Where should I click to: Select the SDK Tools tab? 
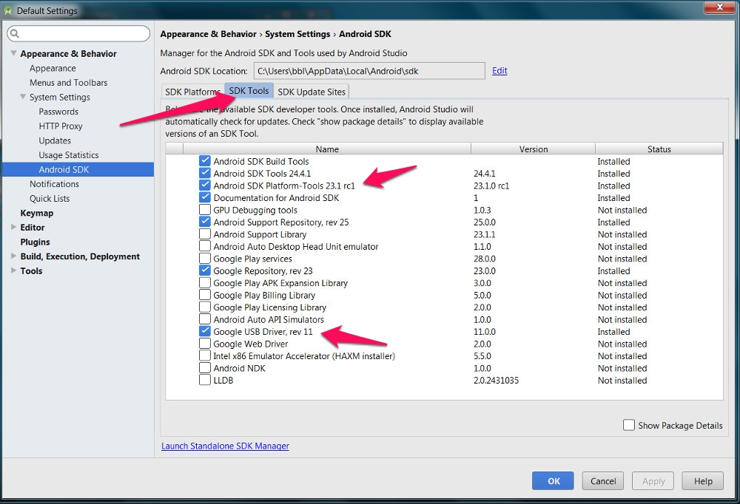coord(249,90)
